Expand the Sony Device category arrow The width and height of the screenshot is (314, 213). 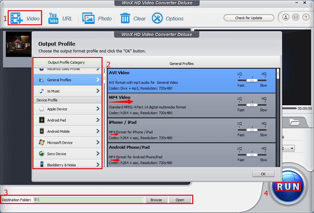pos(98,154)
